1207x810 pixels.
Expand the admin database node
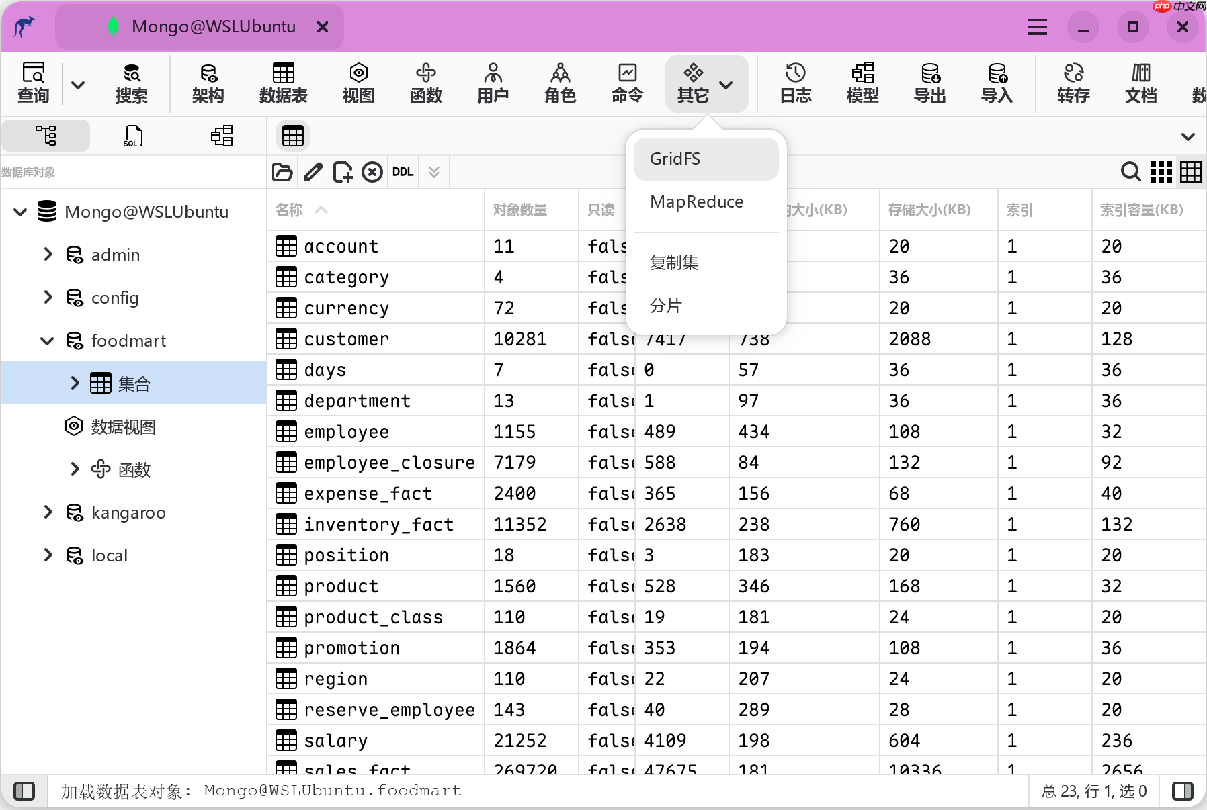[48, 255]
